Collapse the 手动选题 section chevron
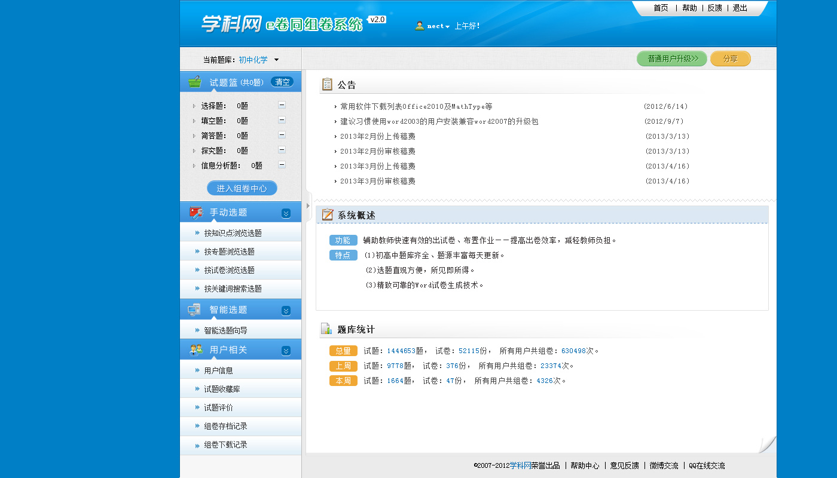The width and height of the screenshot is (837, 478). pos(286,213)
